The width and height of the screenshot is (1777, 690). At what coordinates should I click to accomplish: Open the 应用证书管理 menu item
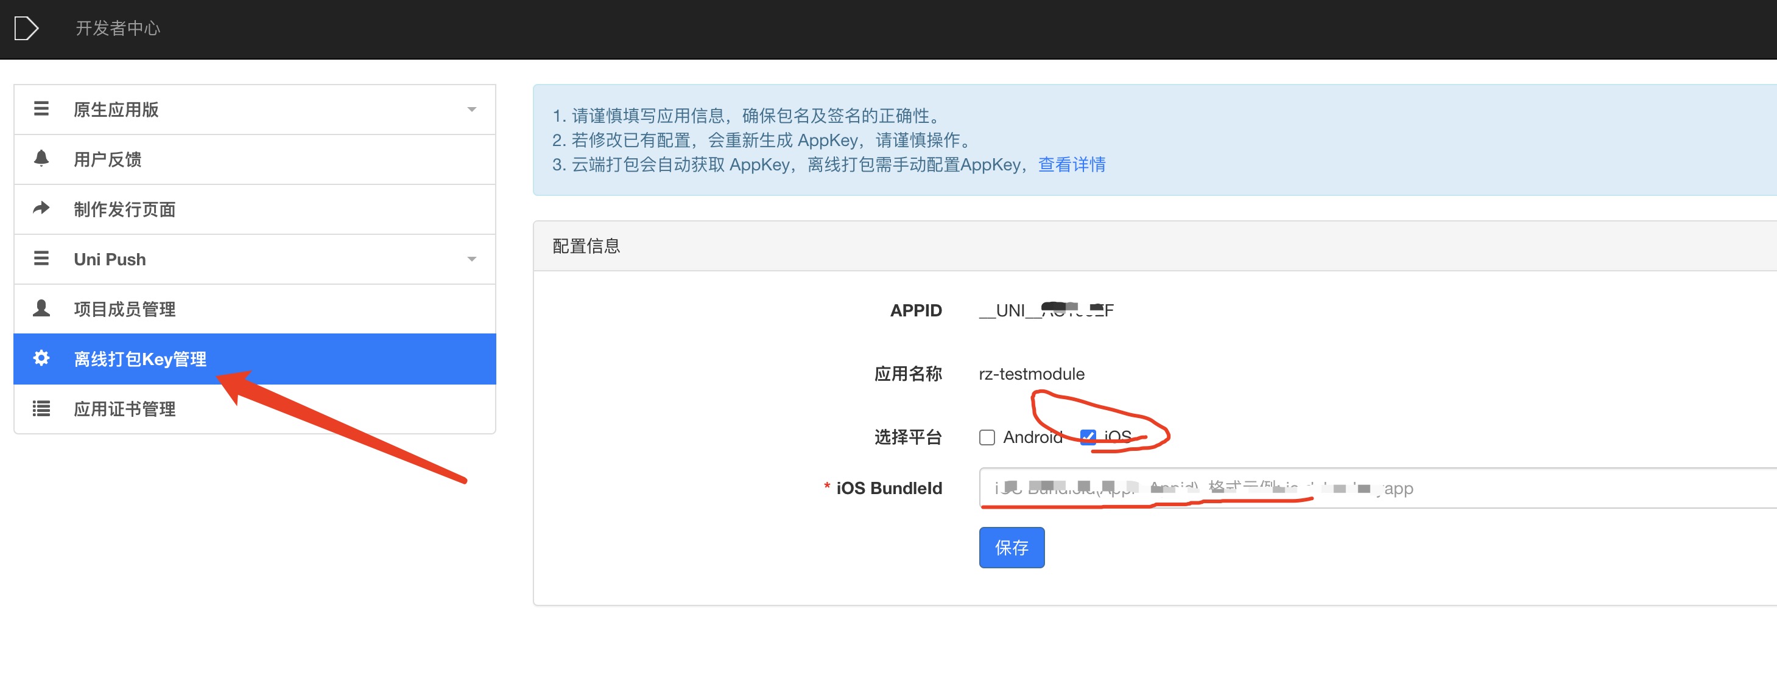(x=255, y=409)
